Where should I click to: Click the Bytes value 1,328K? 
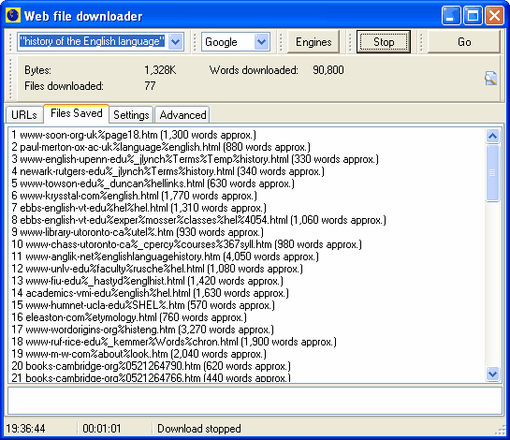tap(160, 70)
